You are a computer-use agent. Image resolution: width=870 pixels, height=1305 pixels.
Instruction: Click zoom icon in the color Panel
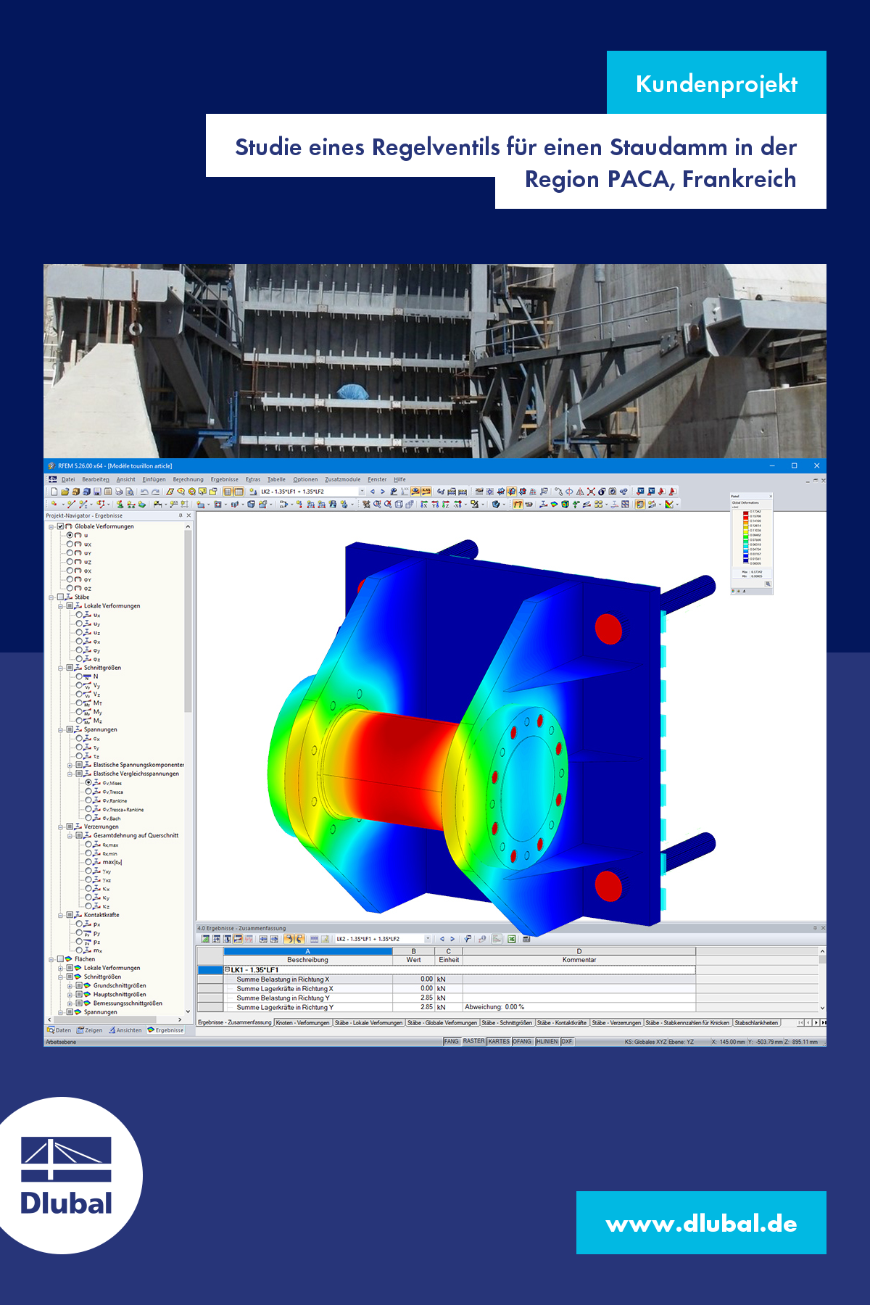[768, 584]
